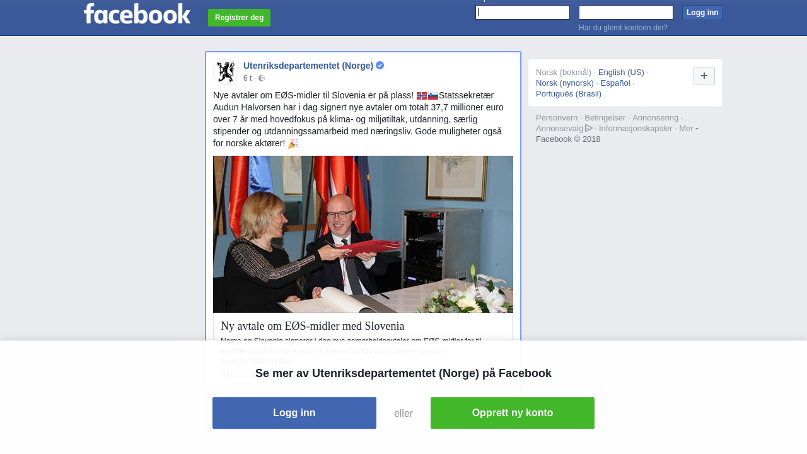Click the Opprett ny konto button
This screenshot has width=807, height=454.
513,413
